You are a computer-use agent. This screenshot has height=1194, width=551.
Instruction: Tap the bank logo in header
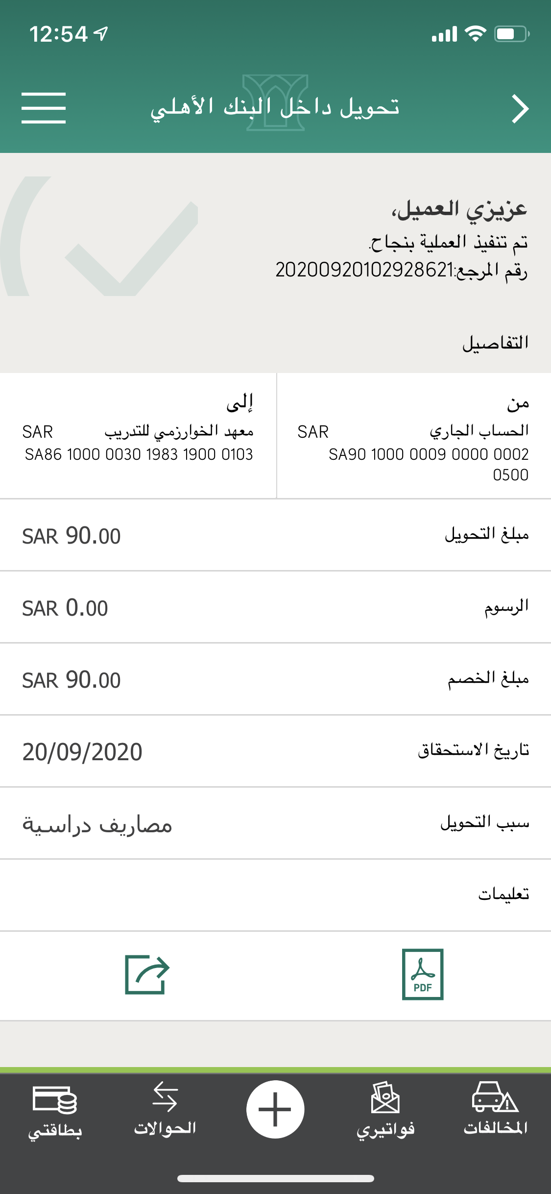pos(275,103)
